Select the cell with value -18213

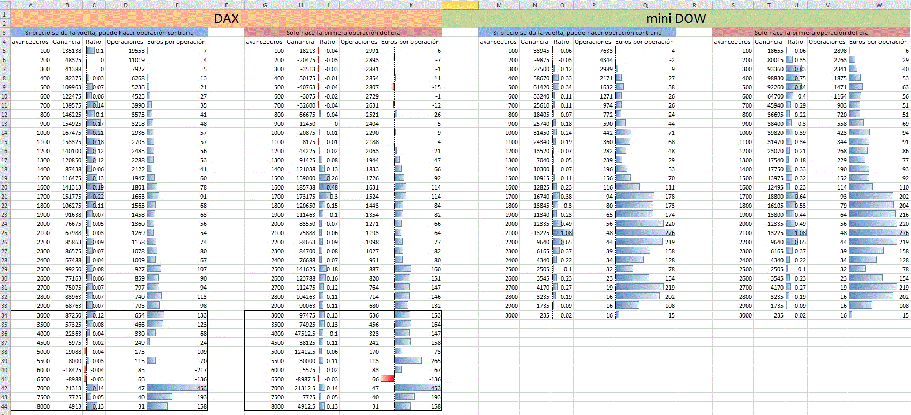[x=302, y=51]
